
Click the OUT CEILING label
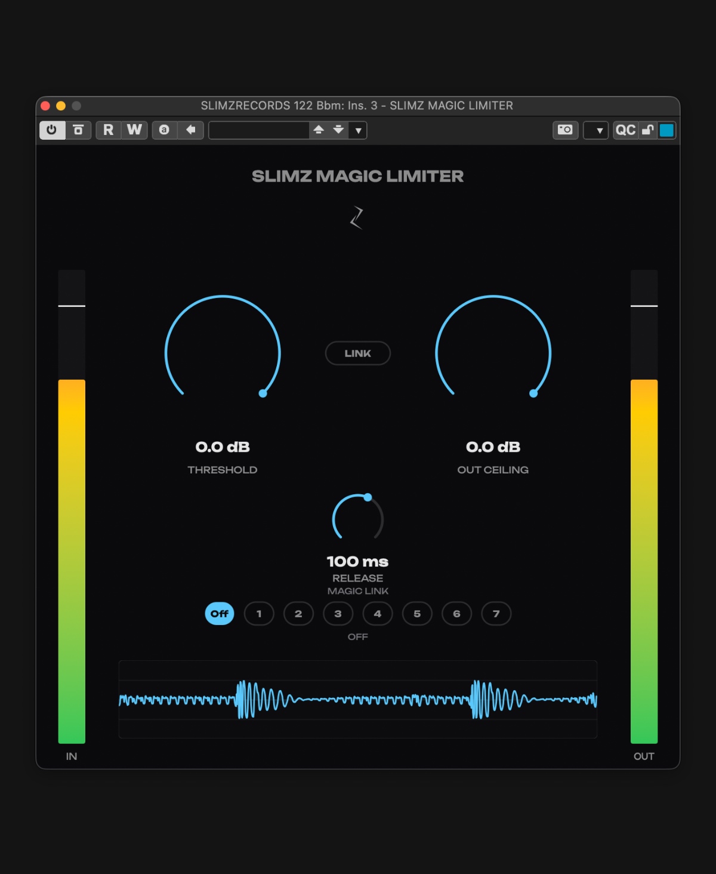(x=493, y=470)
